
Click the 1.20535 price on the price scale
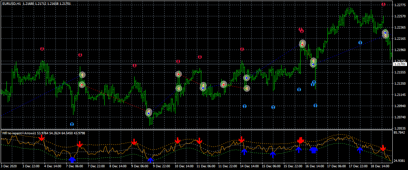(400, 128)
